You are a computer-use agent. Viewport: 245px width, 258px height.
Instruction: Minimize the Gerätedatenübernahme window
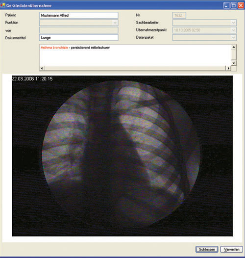pos(226,5)
